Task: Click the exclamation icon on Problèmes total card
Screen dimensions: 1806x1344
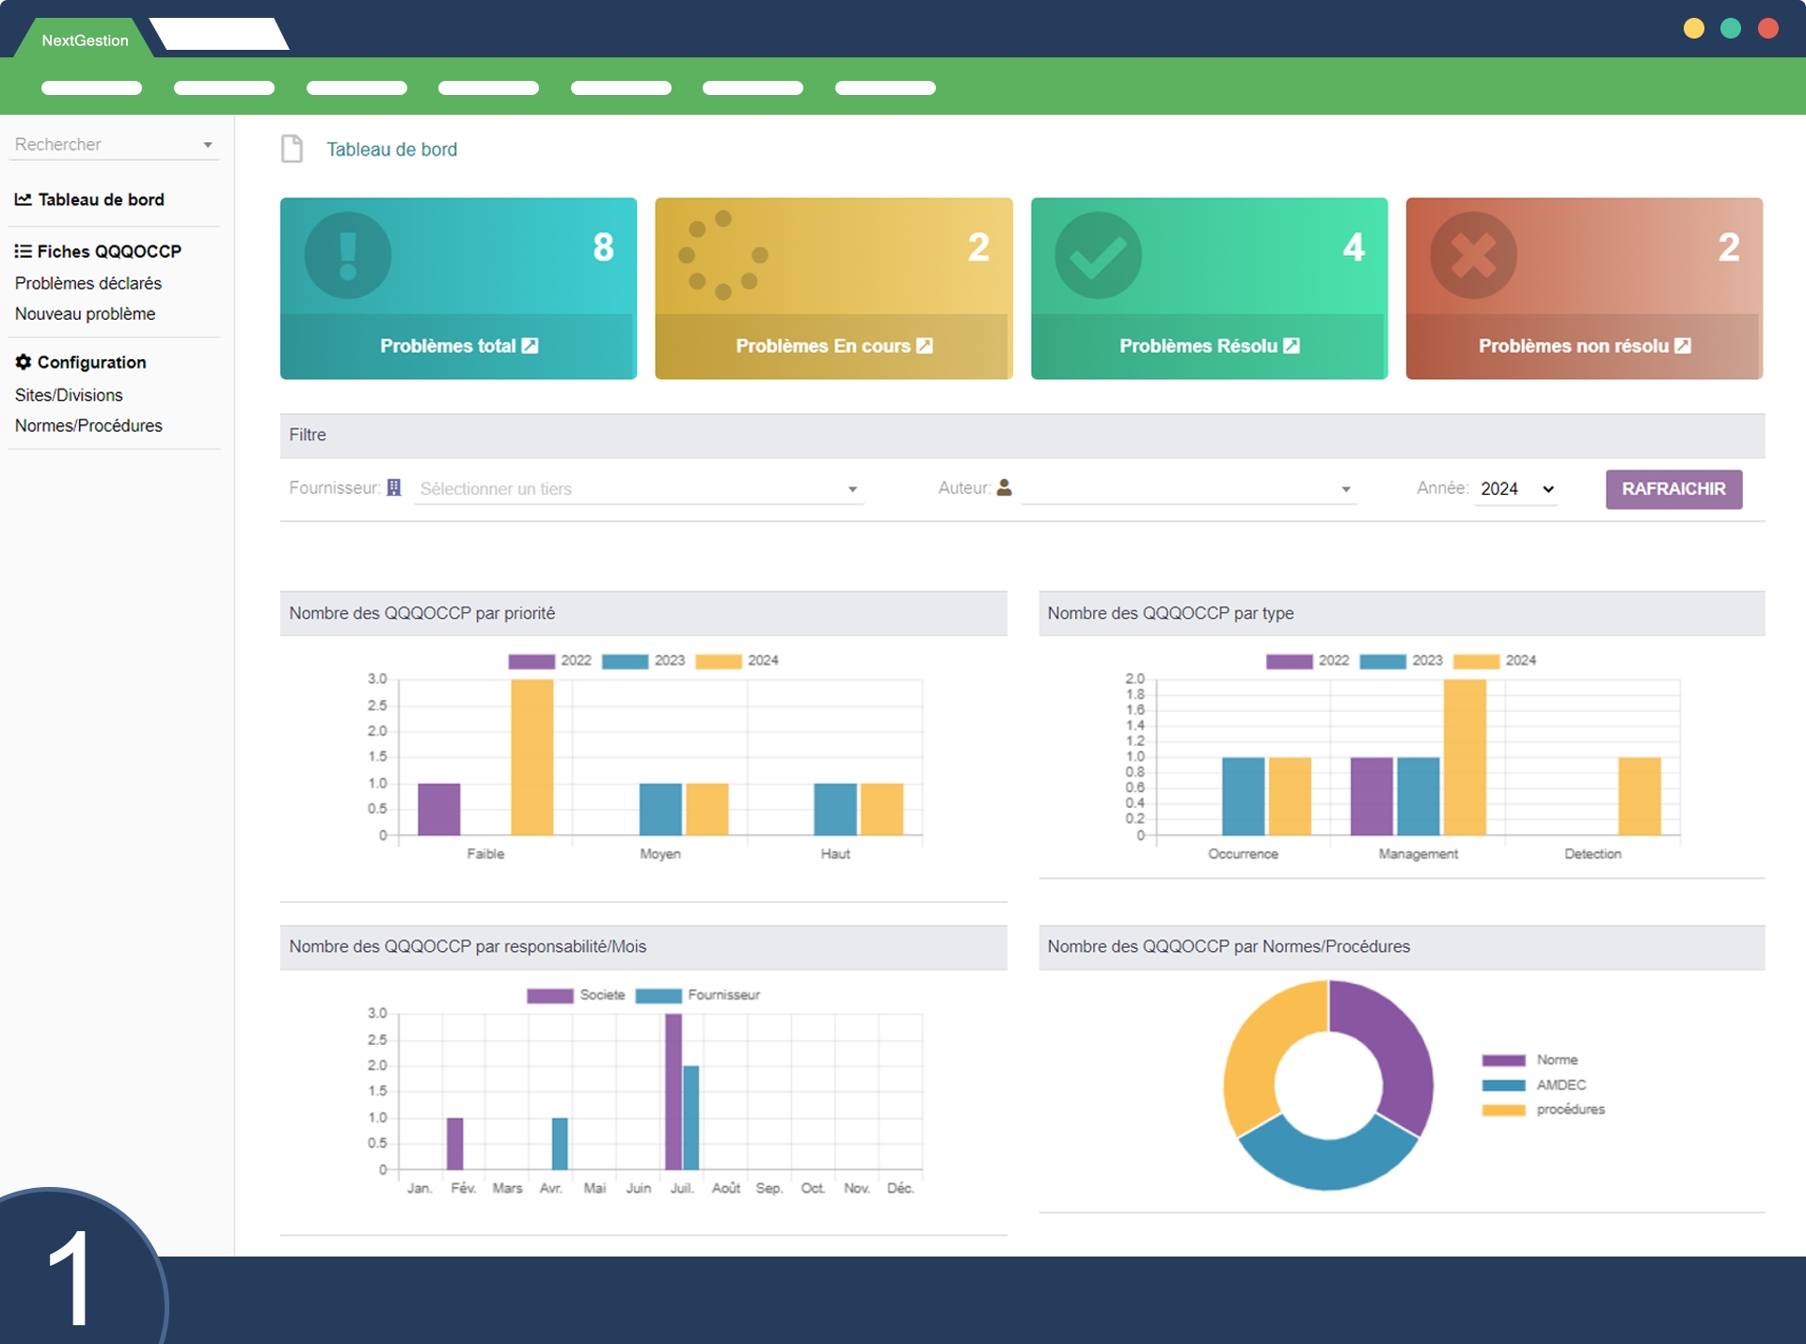Action: click(x=347, y=255)
